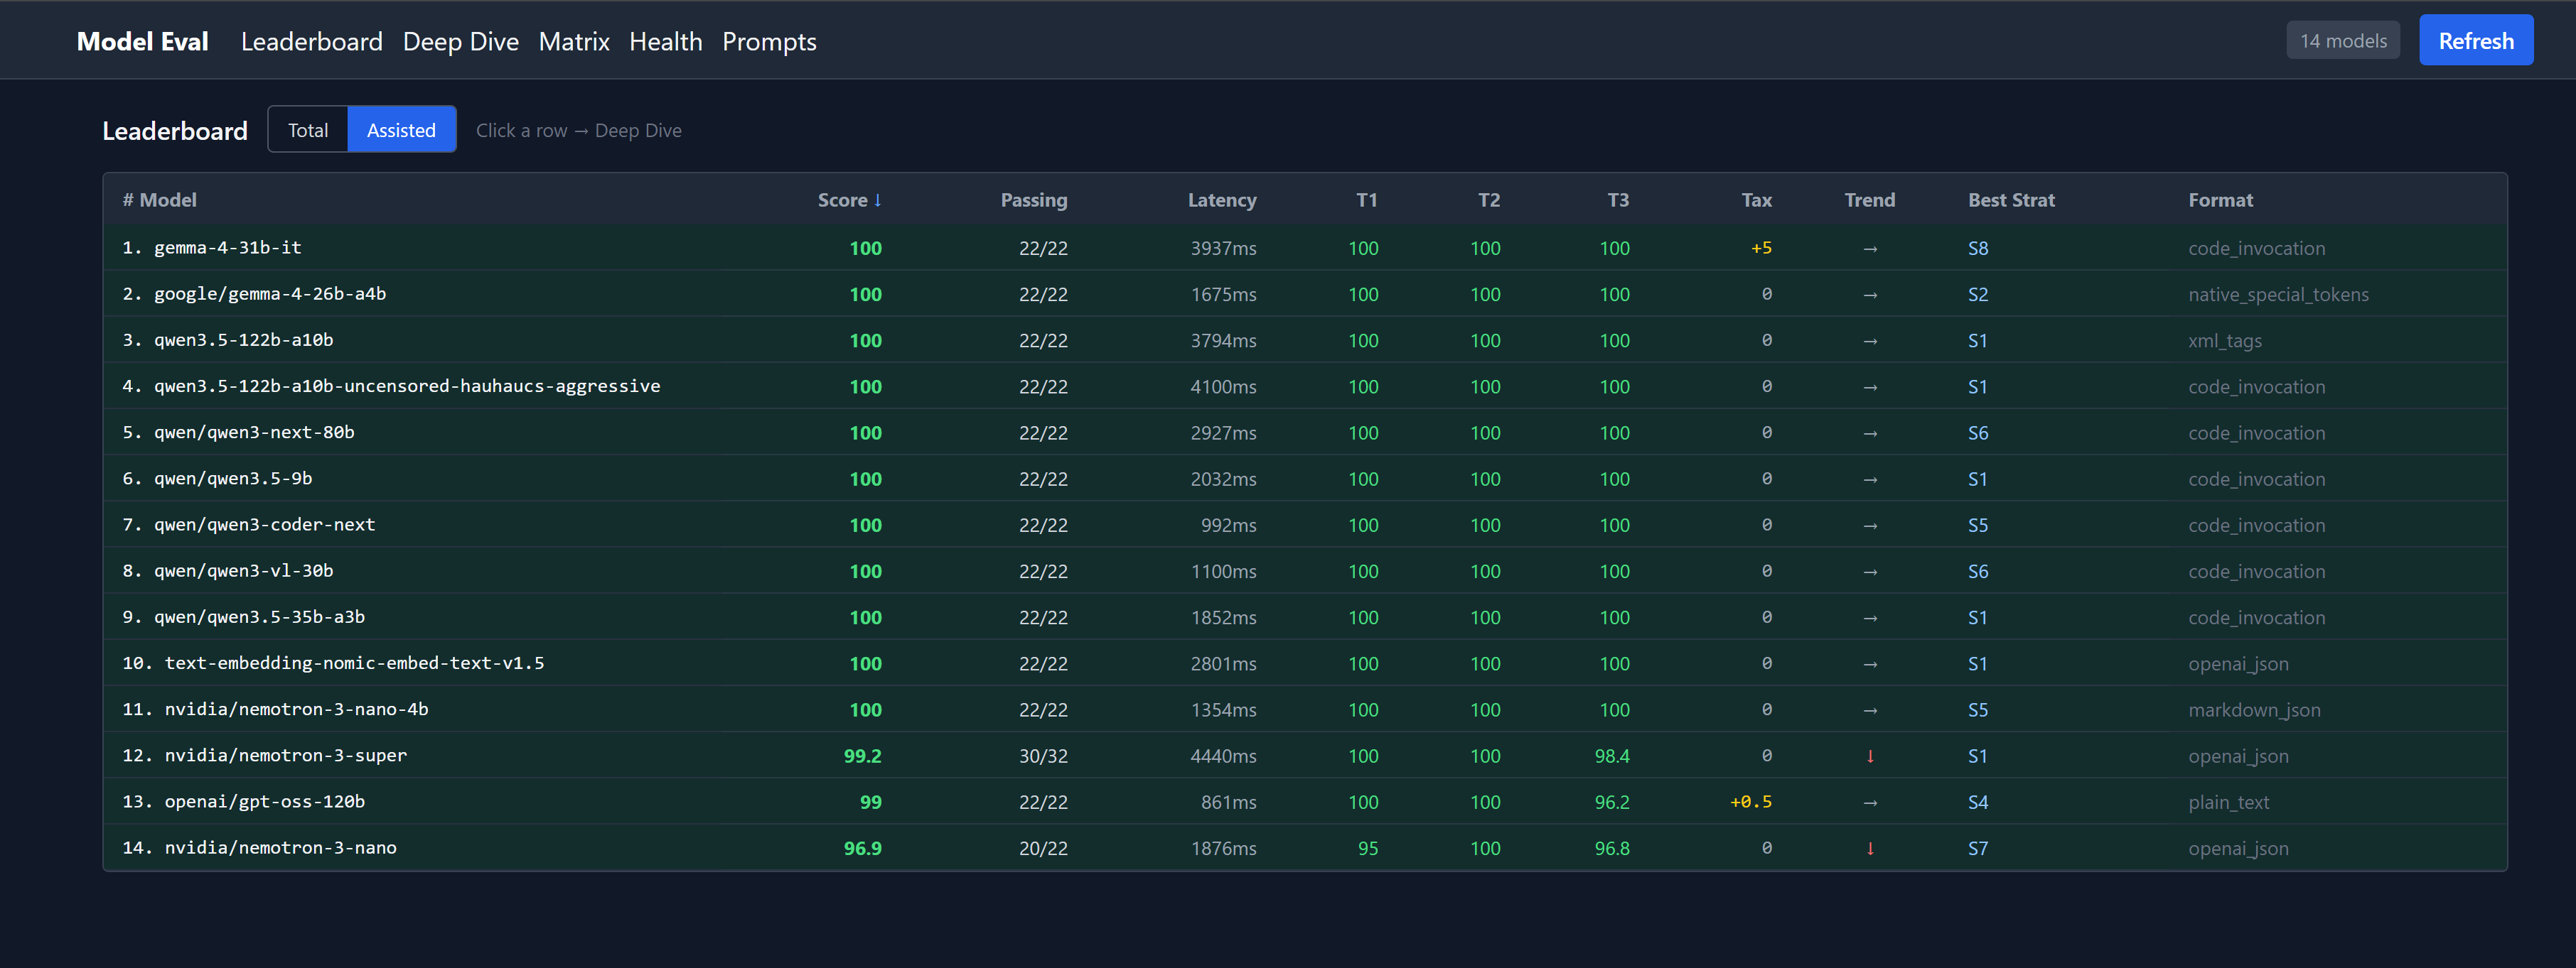Select the Assisted toggle option

(401, 130)
